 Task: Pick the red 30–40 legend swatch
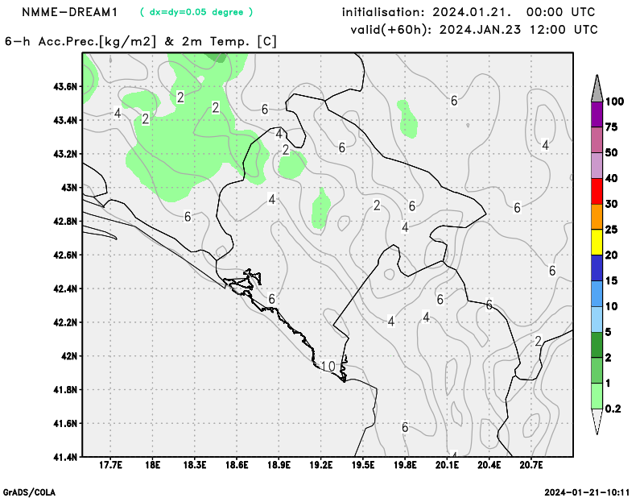pyautogui.click(x=597, y=191)
